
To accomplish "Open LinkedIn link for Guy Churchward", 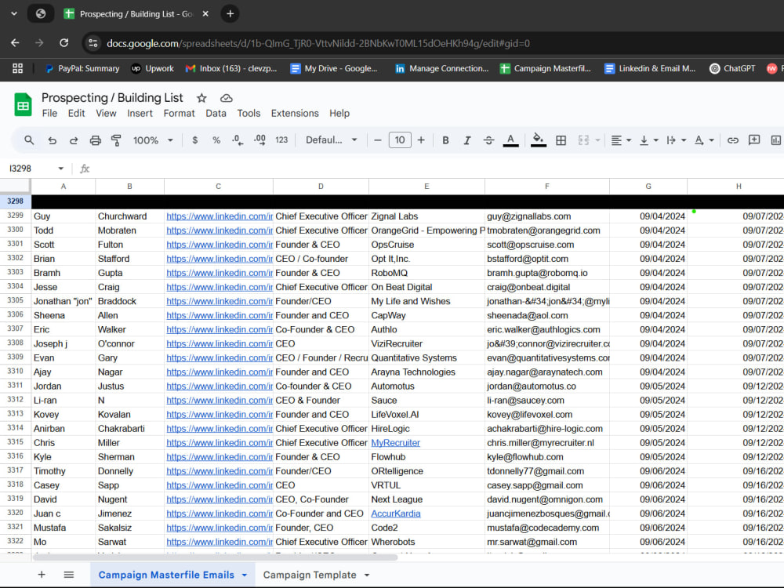I will [x=220, y=216].
